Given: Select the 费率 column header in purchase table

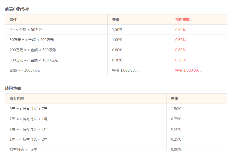Looking at the screenshot, I should click(116, 19).
